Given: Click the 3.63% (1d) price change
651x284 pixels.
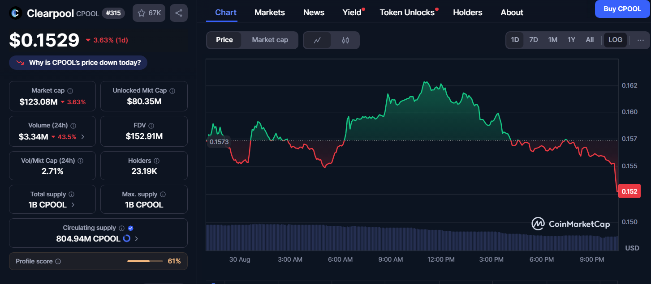Looking at the screenshot, I should click(107, 40).
